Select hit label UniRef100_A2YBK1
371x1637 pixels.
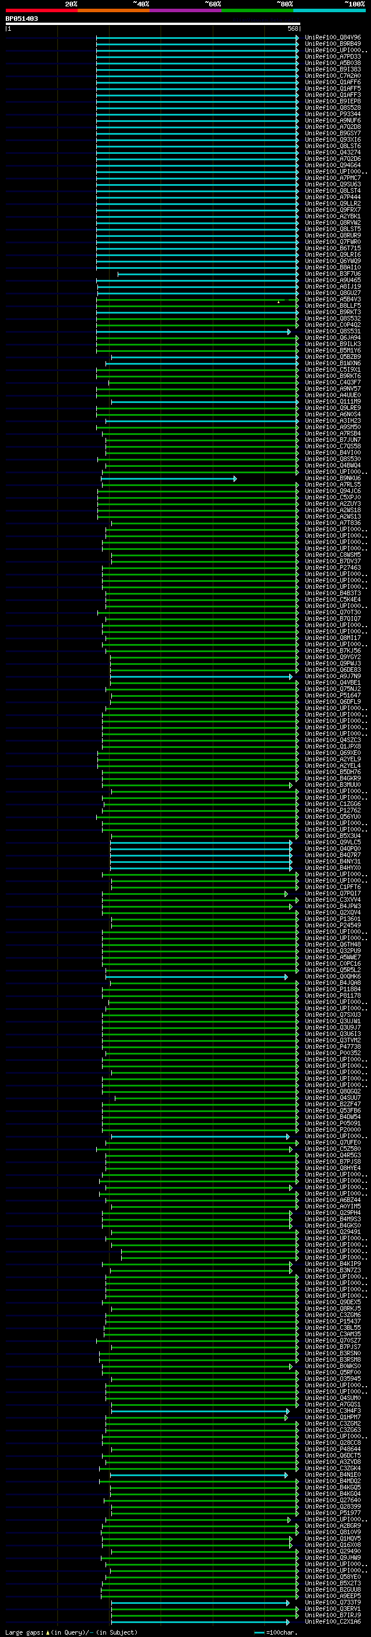(333, 216)
